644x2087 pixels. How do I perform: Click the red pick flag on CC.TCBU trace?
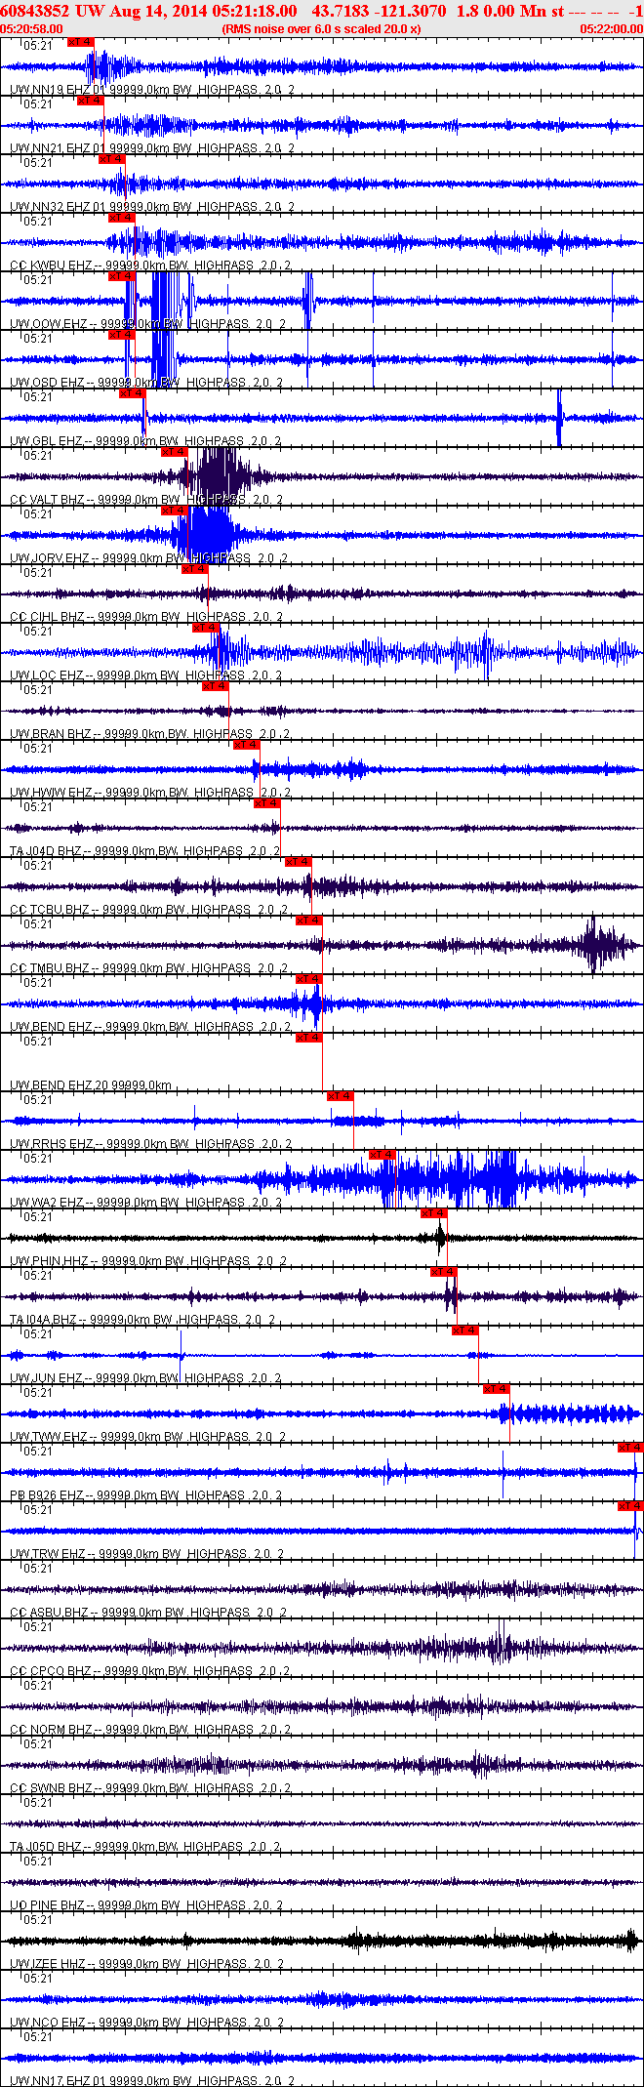click(299, 862)
